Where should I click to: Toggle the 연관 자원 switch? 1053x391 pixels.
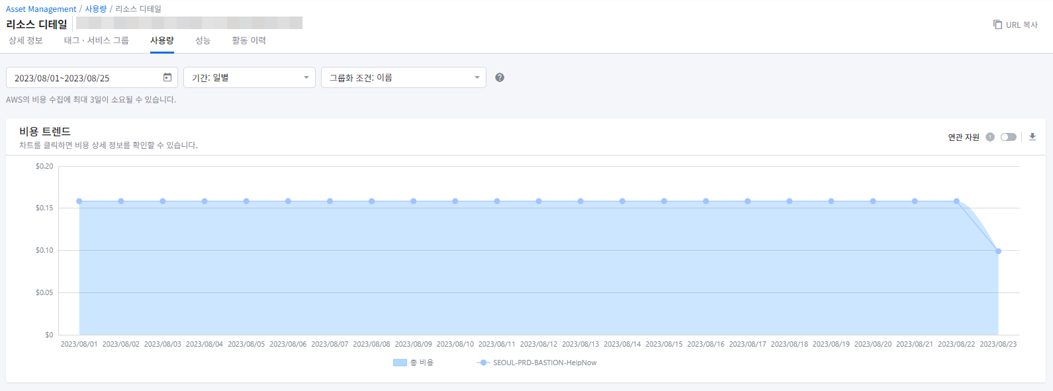click(x=1008, y=137)
